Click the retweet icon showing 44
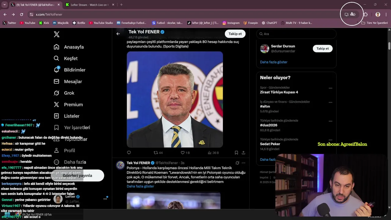The height and width of the screenshot is (220, 391). coord(156,152)
